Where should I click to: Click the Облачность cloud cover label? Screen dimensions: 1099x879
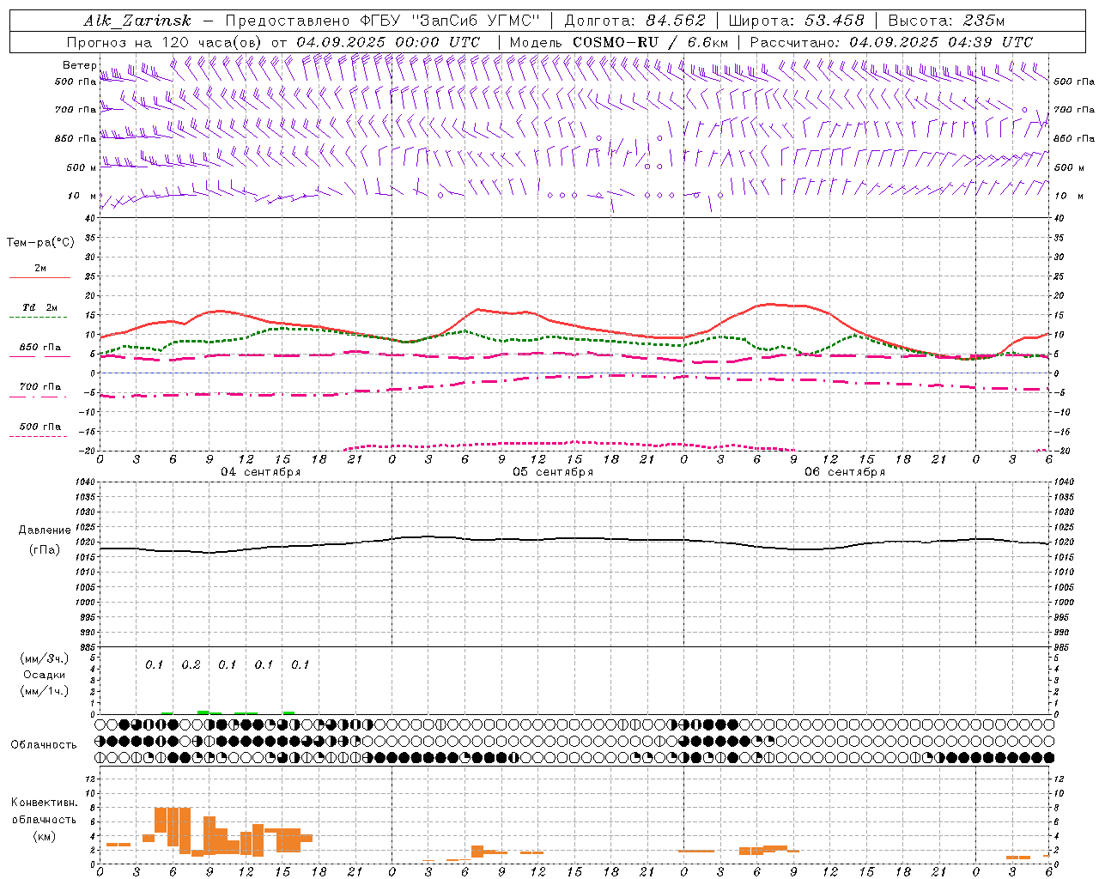(x=44, y=745)
